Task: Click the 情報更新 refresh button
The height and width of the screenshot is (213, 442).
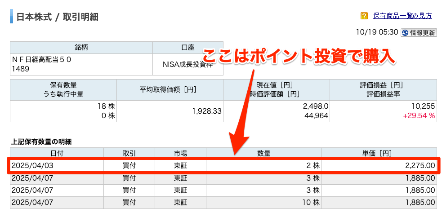Action: tap(419, 32)
